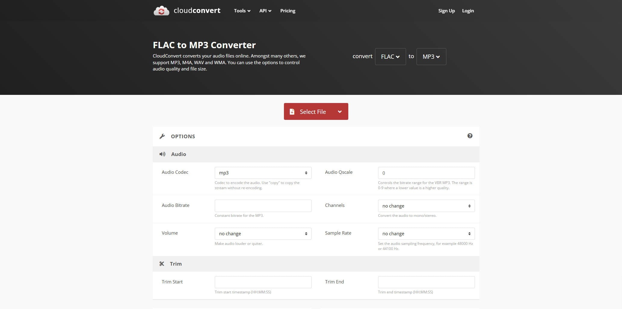Click 'Make audio louder or quiter.' hint

coord(239,244)
